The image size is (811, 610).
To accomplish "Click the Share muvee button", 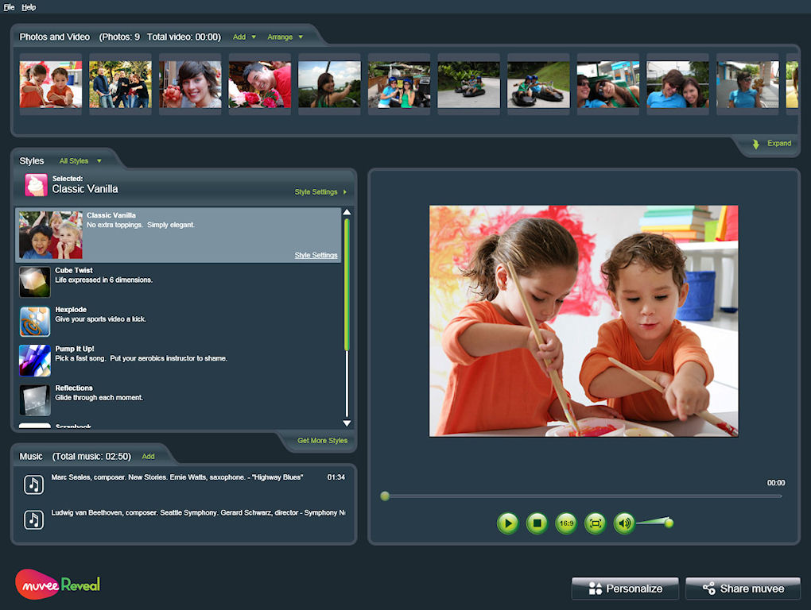I will (x=743, y=589).
